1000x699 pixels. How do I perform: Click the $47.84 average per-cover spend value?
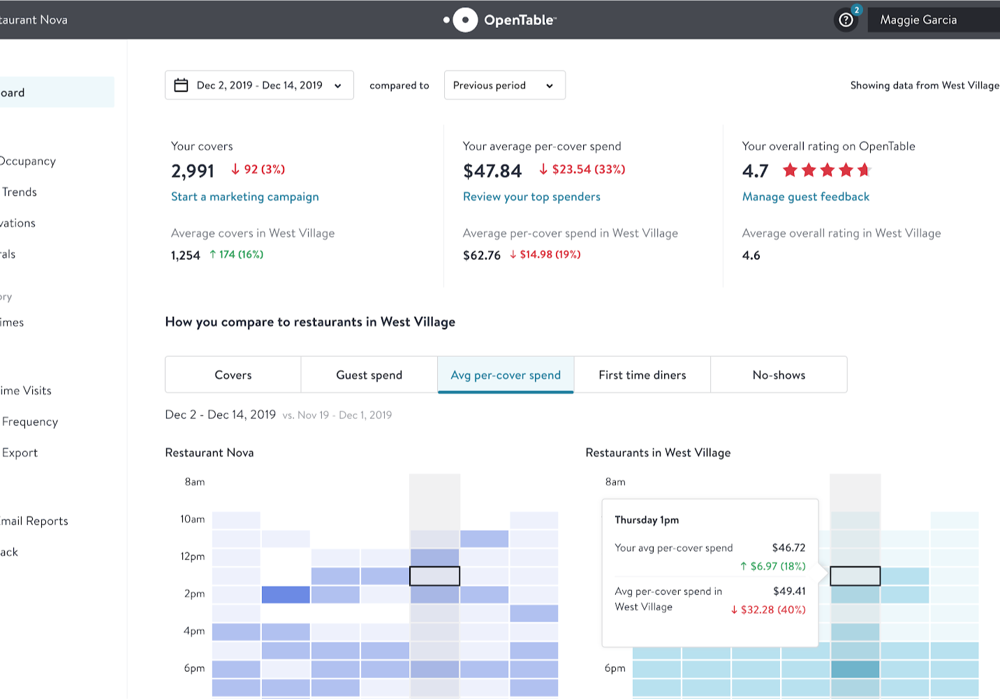coord(492,171)
